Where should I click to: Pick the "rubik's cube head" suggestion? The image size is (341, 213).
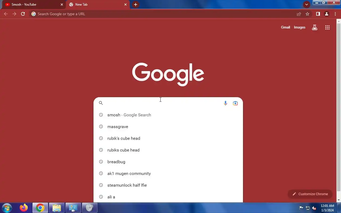(x=168, y=138)
